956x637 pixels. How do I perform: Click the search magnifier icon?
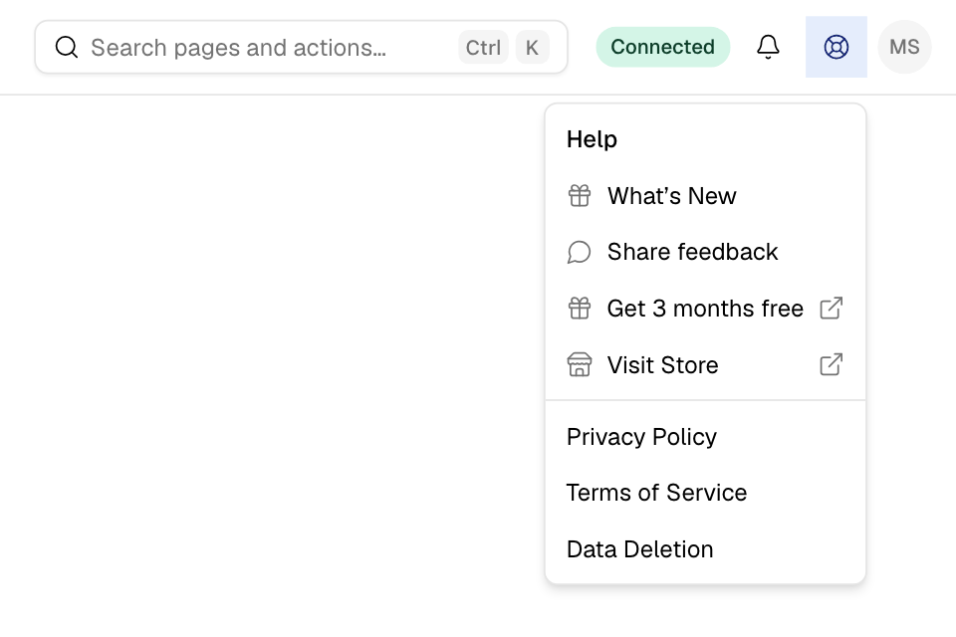click(x=67, y=47)
